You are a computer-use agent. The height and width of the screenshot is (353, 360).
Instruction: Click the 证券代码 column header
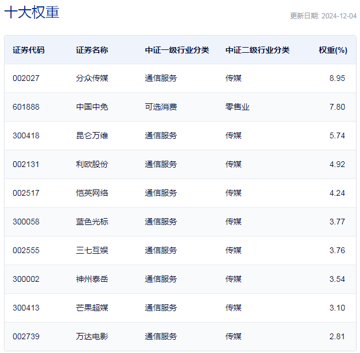click(x=29, y=50)
